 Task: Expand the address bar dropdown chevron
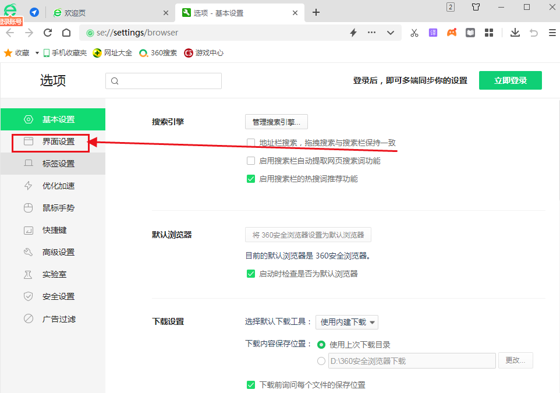pyautogui.click(x=391, y=33)
